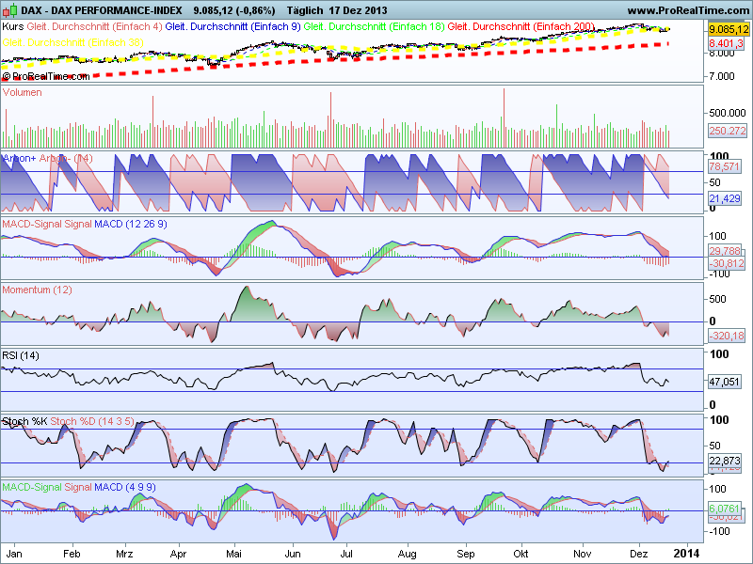The image size is (753, 564).
Task: Click the Jan label on time axis
Action: click(14, 554)
